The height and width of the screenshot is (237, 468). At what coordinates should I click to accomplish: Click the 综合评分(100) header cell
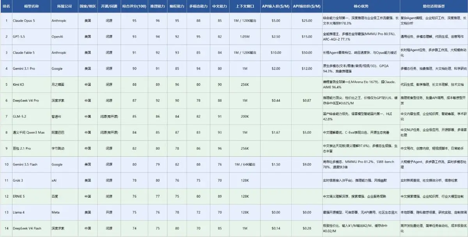[x=134, y=7]
